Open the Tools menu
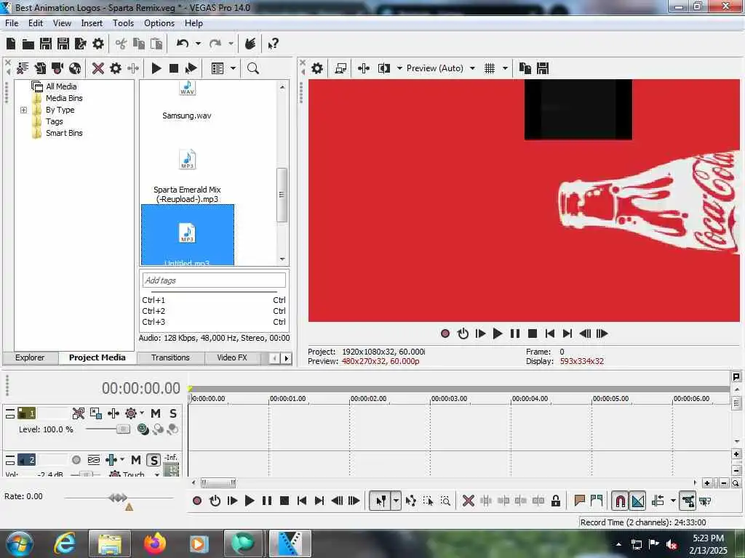Screen dimensions: 745x558 (123, 23)
